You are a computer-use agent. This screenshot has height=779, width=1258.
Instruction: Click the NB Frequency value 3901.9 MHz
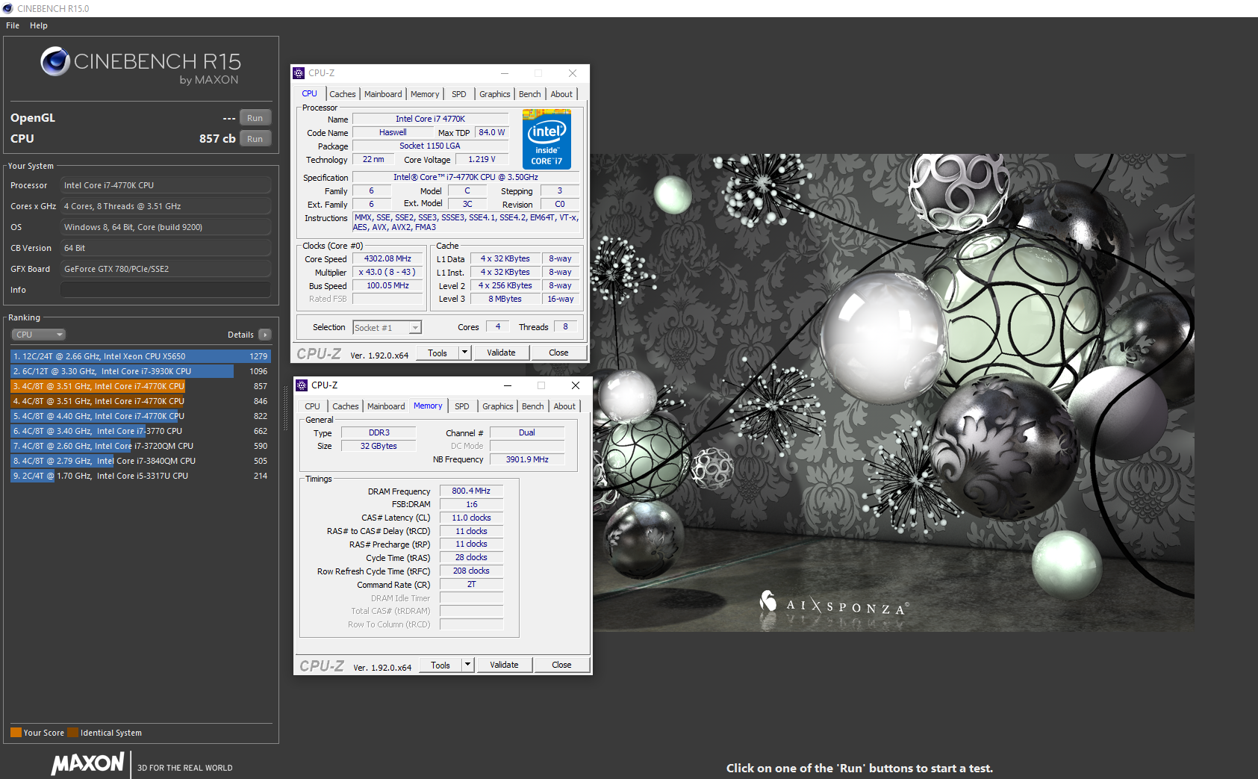(x=527, y=459)
